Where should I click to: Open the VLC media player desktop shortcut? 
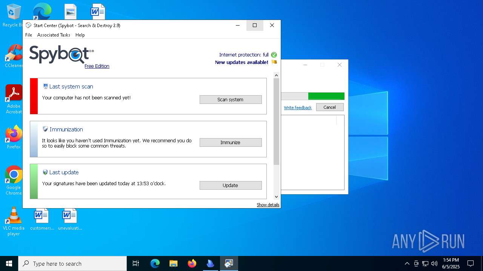[x=14, y=221]
